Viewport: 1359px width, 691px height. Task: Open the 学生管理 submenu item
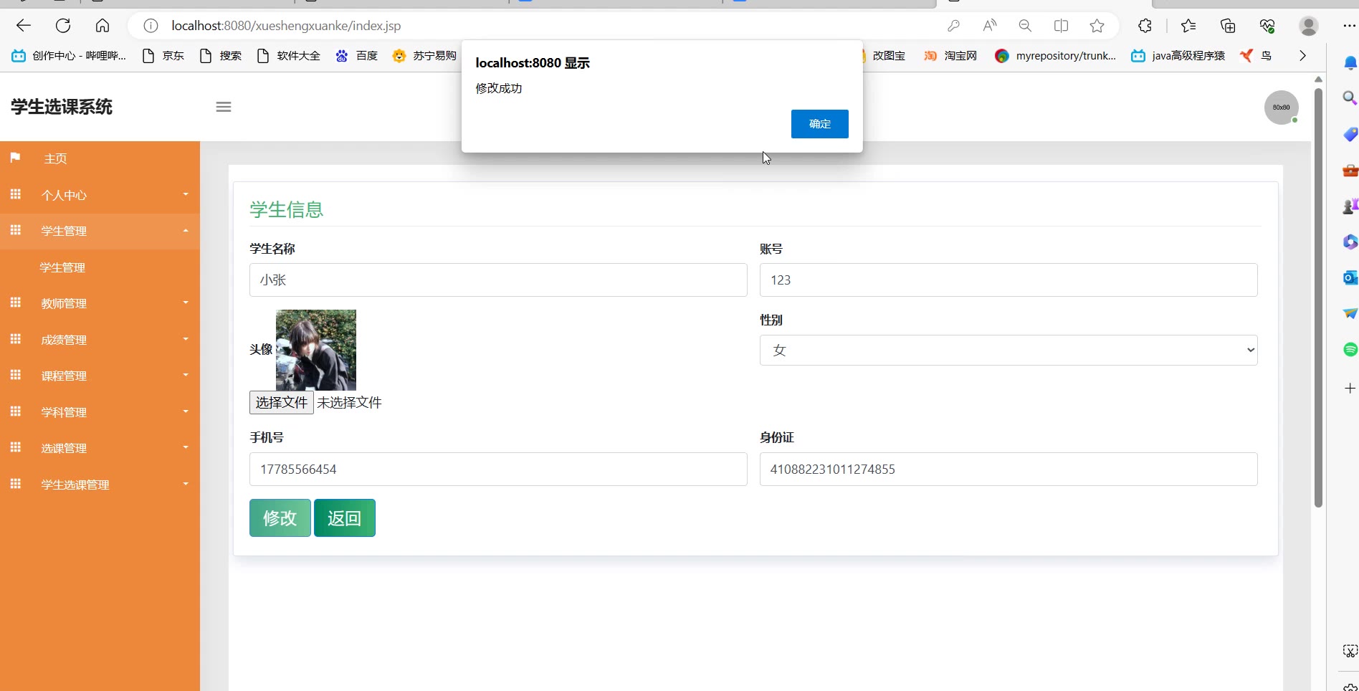coord(62,267)
